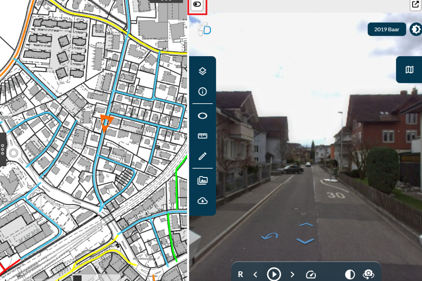This screenshot has width=422, height=281.
Task: Click the footprint D logo
Action: pos(204,29)
